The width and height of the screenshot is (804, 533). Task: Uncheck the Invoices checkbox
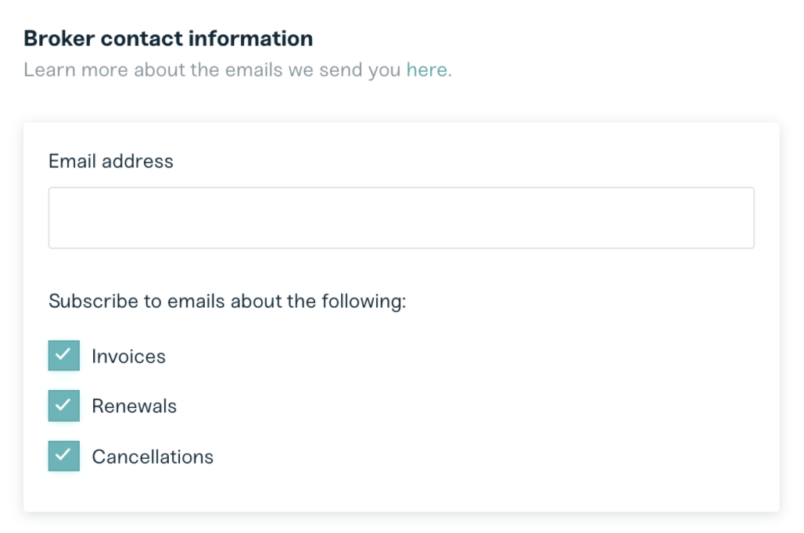64,356
